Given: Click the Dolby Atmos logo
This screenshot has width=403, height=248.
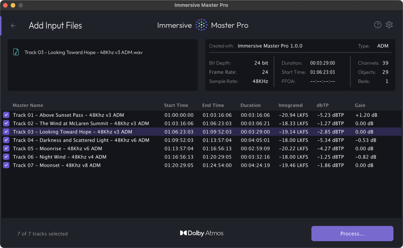Looking at the screenshot, I should point(201,233).
